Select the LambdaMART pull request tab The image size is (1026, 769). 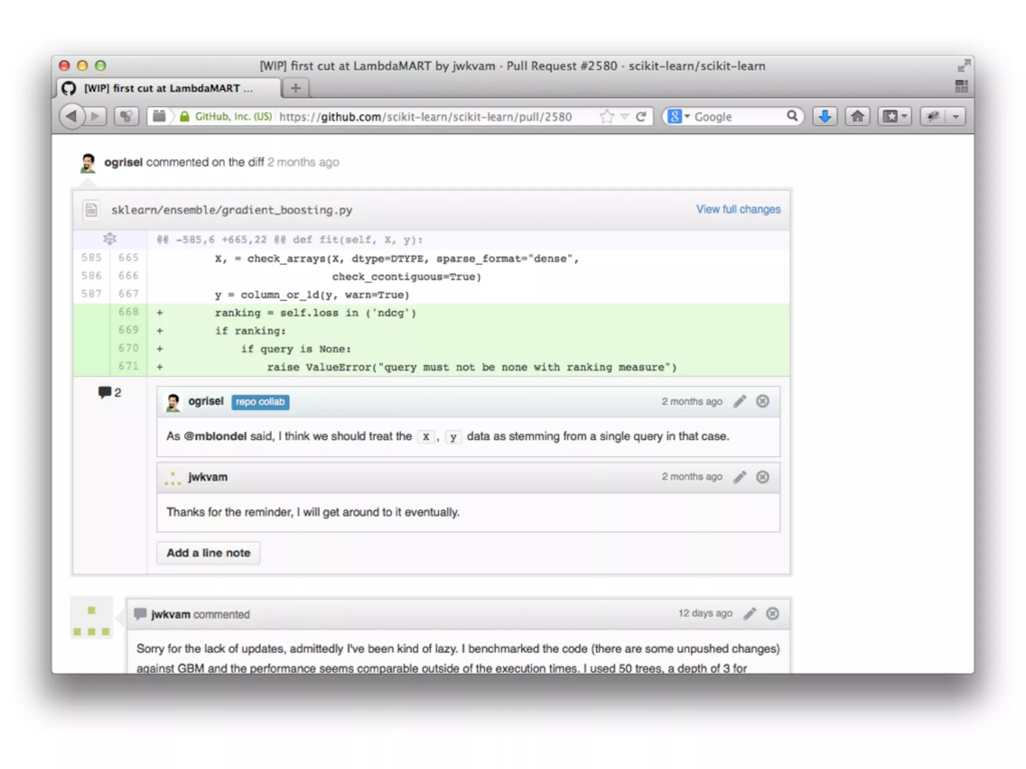pos(168,89)
